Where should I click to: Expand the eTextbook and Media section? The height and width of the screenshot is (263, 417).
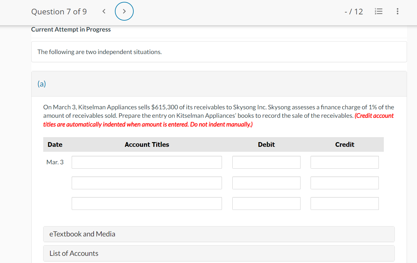(219, 234)
